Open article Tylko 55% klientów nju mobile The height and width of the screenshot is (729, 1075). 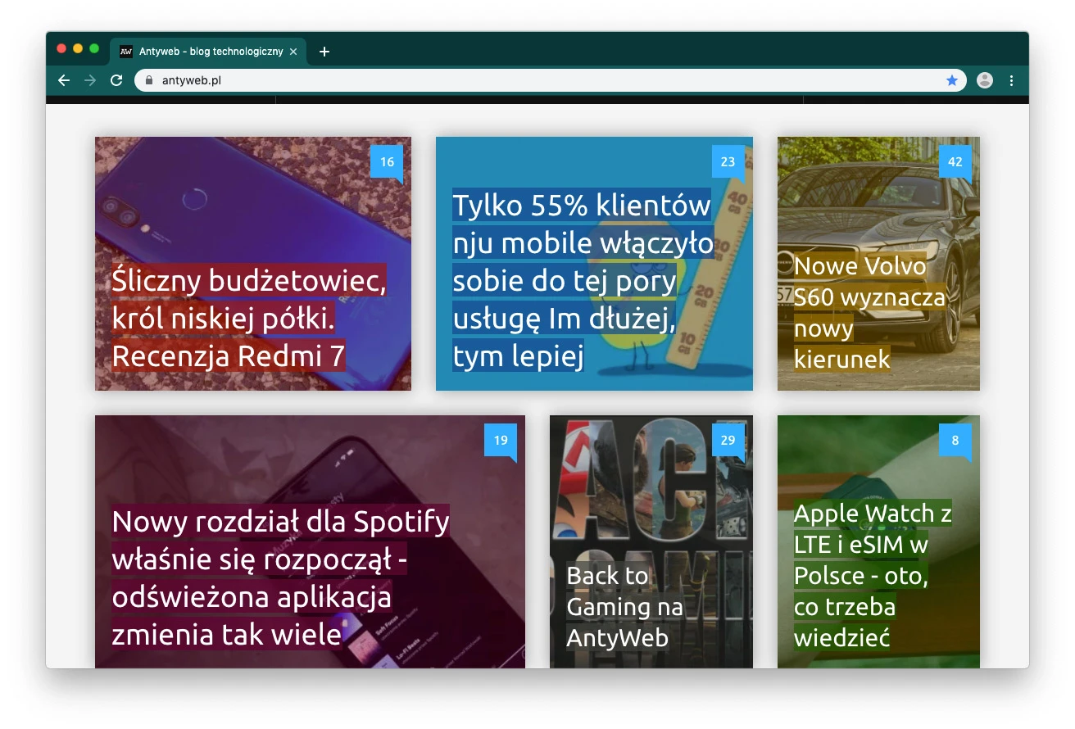coord(583,281)
